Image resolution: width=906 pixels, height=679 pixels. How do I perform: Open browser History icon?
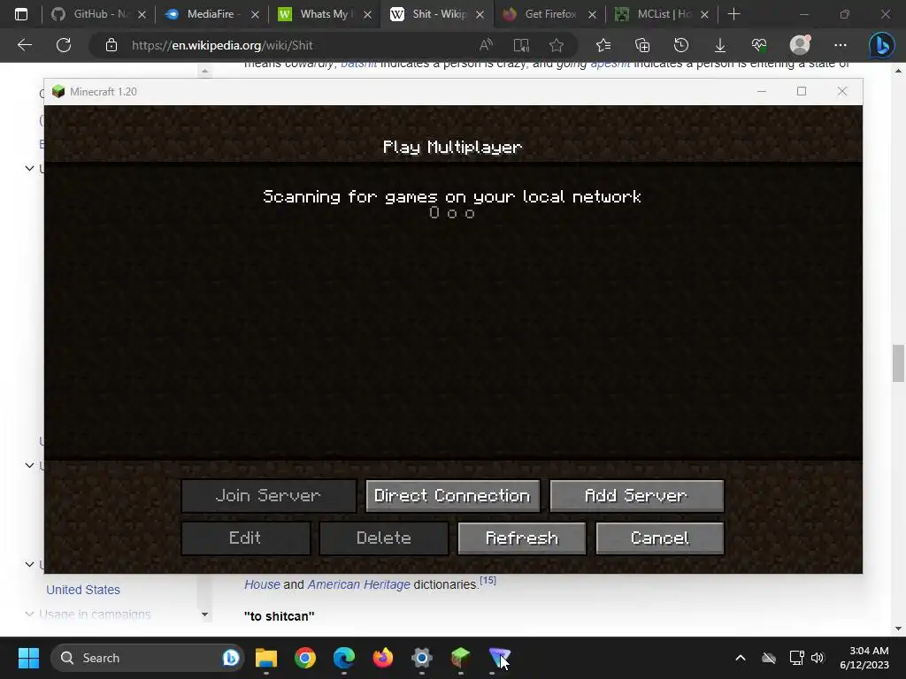click(681, 45)
